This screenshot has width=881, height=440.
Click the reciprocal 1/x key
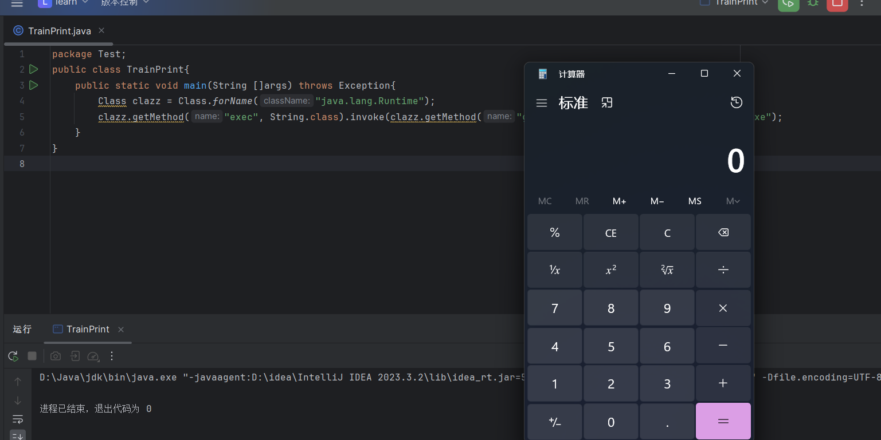click(555, 270)
